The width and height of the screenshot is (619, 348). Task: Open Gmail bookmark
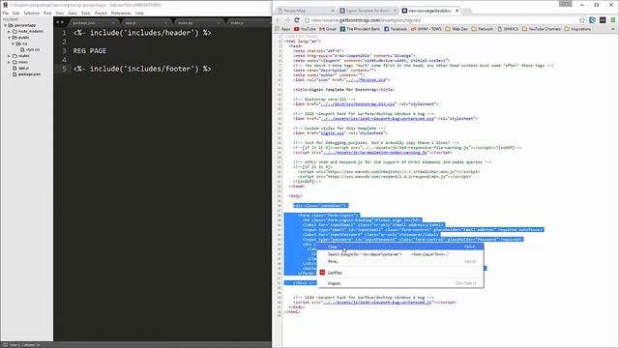328,29
